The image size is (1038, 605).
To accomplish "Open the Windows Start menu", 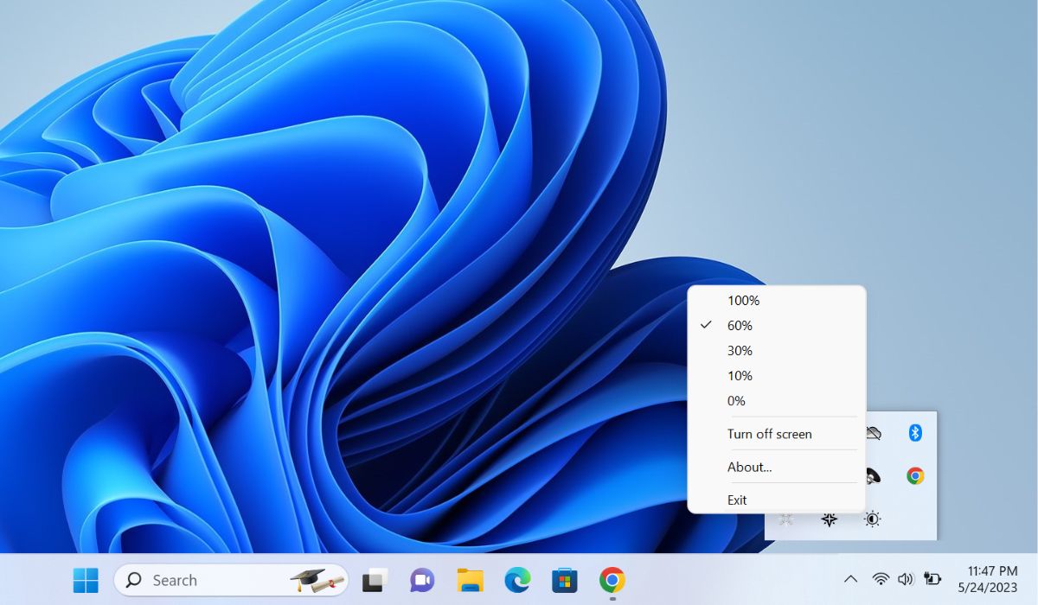I will click(x=86, y=580).
